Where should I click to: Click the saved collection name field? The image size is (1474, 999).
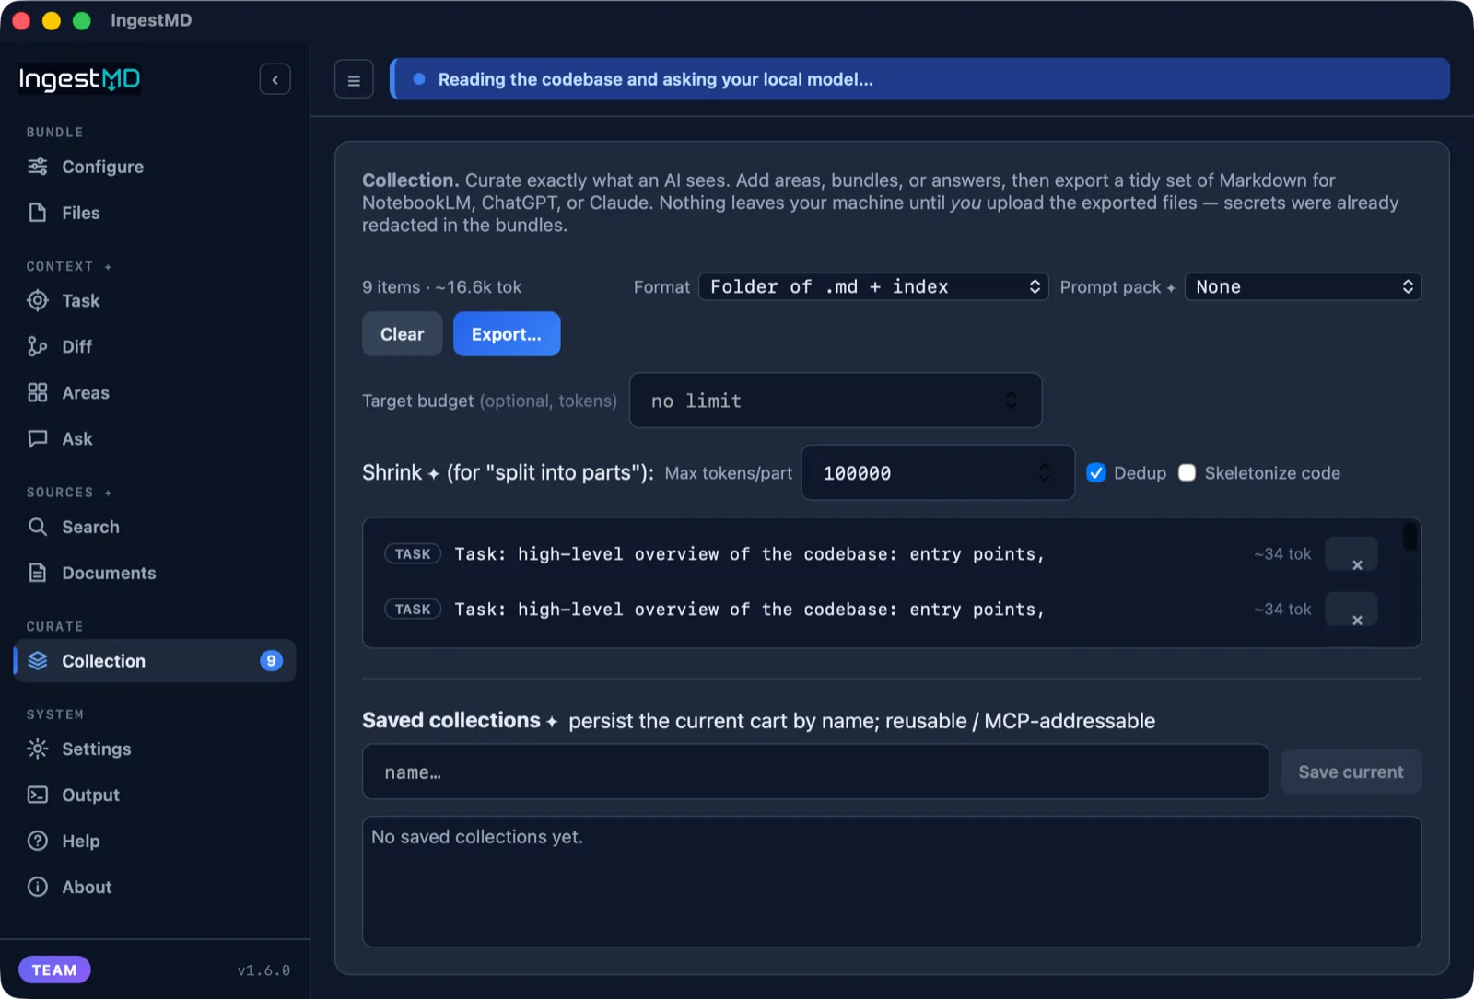[x=815, y=772]
